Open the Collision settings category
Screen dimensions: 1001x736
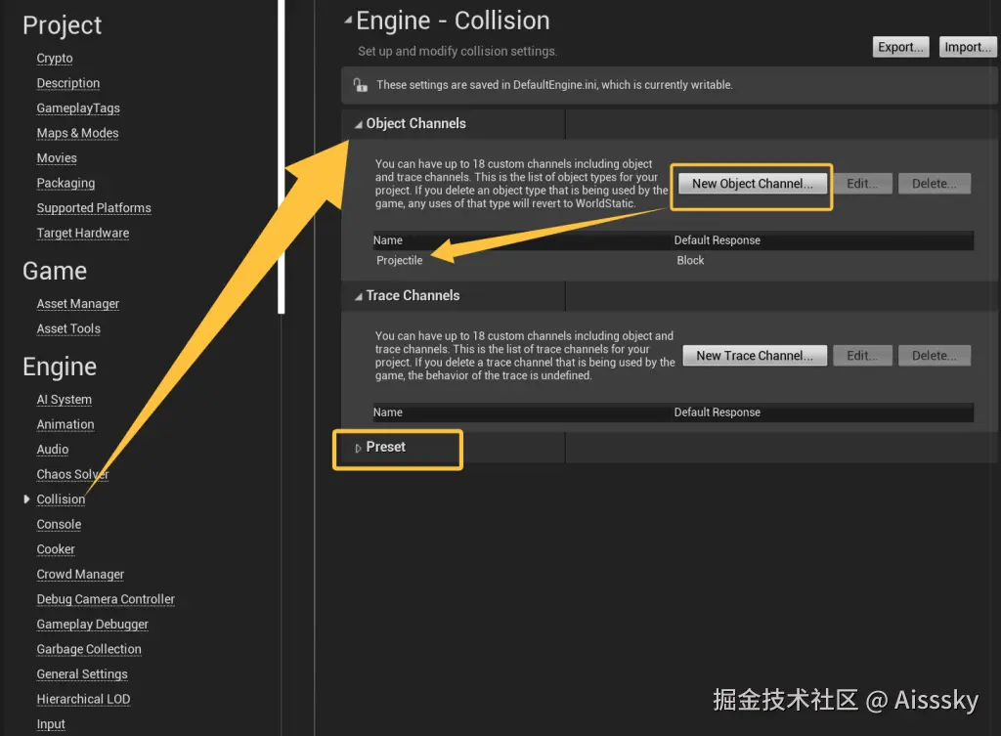pyautogui.click(x=61, y=499)
